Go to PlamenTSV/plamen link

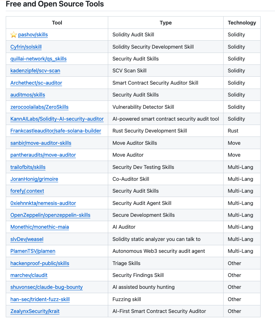33,251
